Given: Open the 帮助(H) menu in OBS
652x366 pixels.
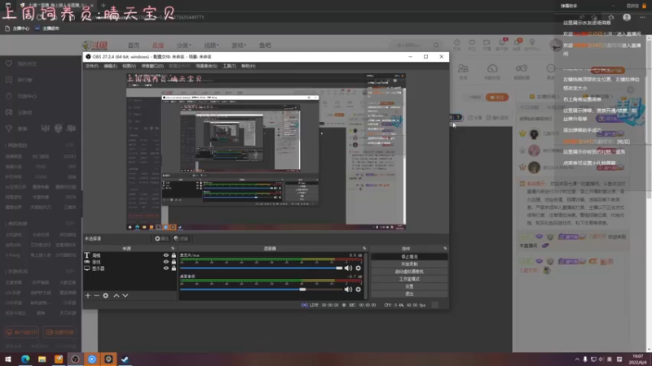Looking at the screenshot, I should pos(249,66).
